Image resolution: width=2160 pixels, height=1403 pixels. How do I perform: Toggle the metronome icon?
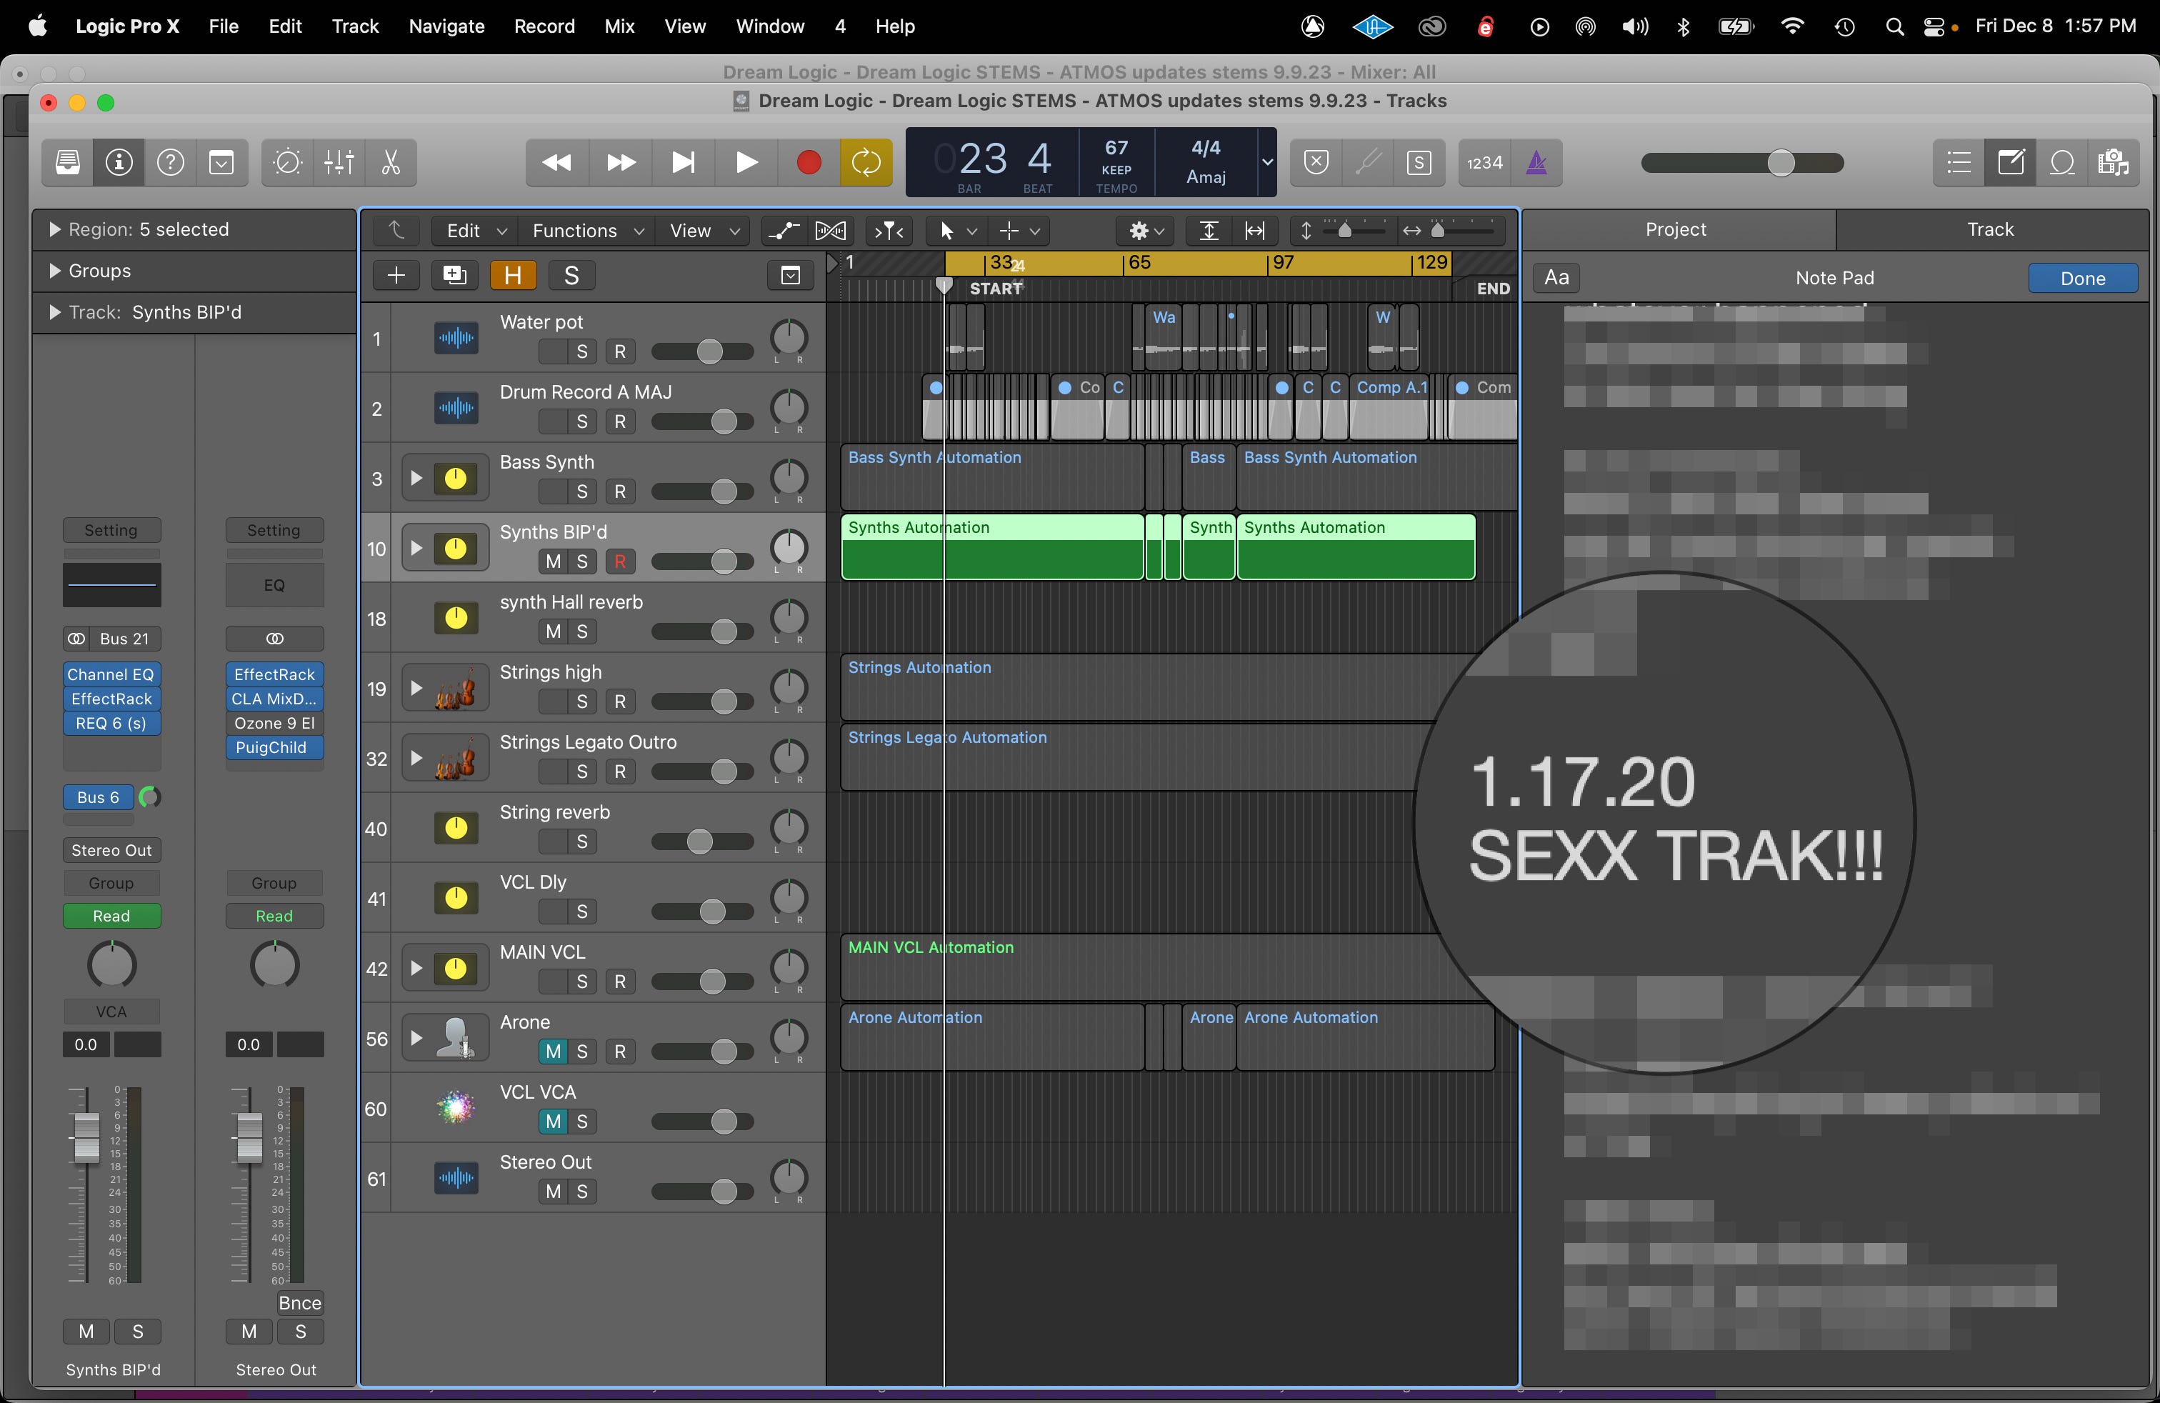coord(1536,162)
